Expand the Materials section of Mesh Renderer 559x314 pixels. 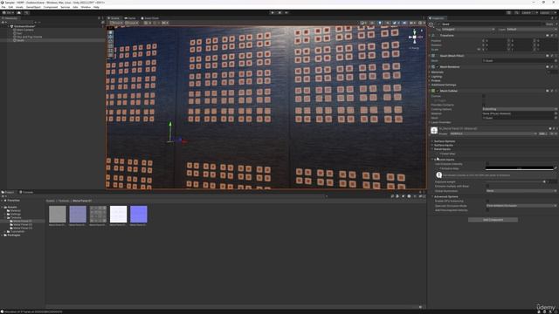point(437,72)
